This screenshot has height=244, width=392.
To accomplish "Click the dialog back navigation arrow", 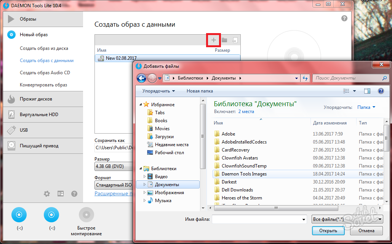I will pos(141,78).
